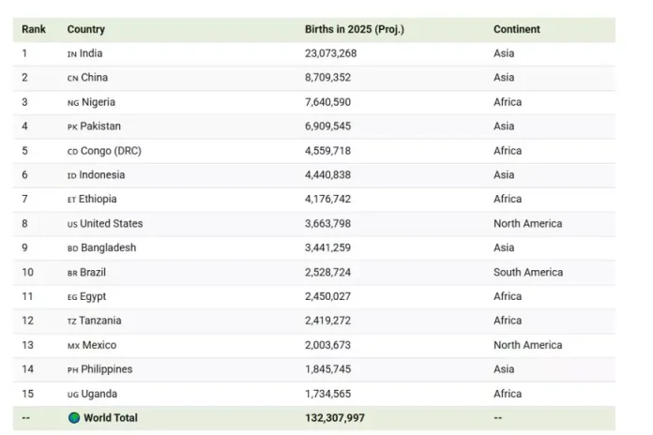Click the NG flag code beside Nigeria

click(x=72, y=103)
